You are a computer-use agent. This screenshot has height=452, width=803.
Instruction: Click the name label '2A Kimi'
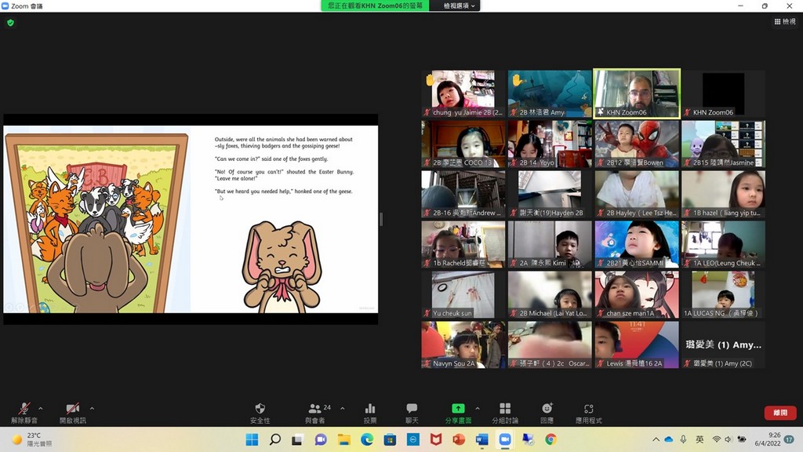543,263
